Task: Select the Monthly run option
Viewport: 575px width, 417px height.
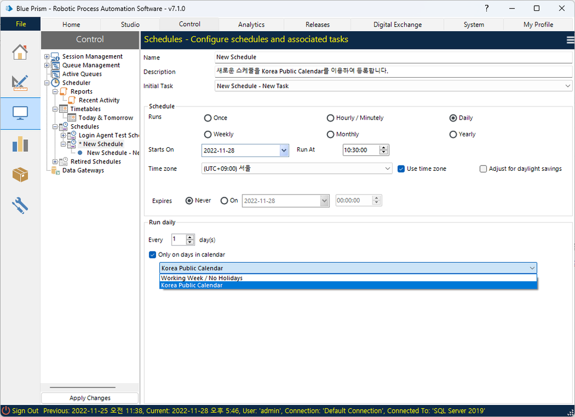Action: click(x=330, y=135)
